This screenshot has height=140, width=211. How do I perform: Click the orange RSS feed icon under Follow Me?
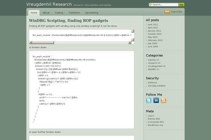[x=164, y=100]
